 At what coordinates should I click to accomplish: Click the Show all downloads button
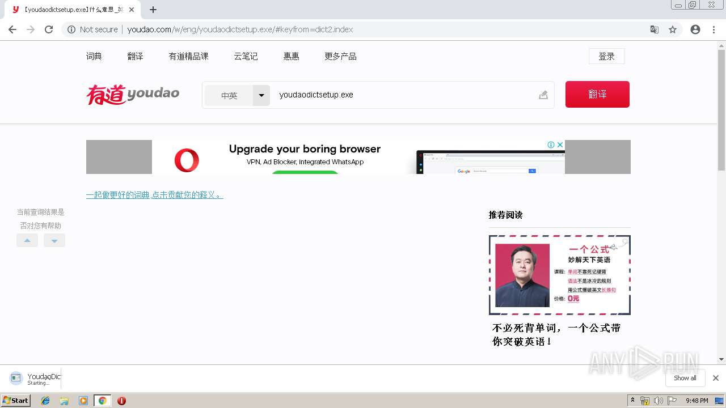click(685, 378)
